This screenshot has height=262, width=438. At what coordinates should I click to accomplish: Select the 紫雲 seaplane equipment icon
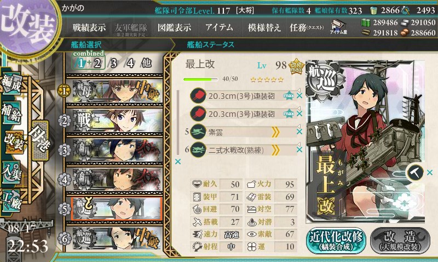coord(198,132)
